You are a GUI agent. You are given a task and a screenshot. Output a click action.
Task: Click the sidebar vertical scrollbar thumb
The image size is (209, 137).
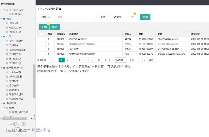(34, 81)
